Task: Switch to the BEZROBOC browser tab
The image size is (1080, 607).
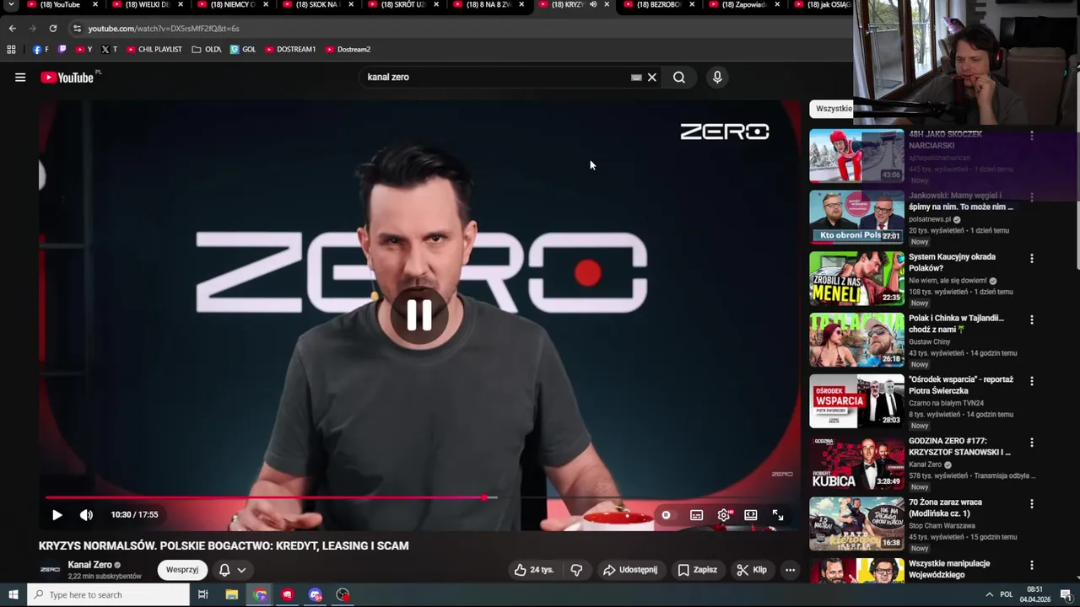Action: click(x=658, y=5)
